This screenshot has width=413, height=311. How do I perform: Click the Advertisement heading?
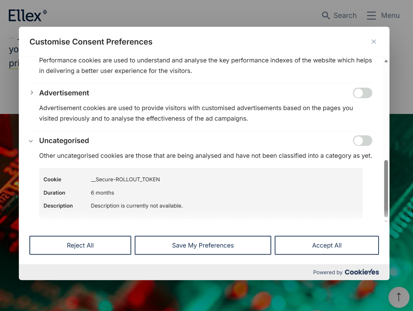click(64, 93)
